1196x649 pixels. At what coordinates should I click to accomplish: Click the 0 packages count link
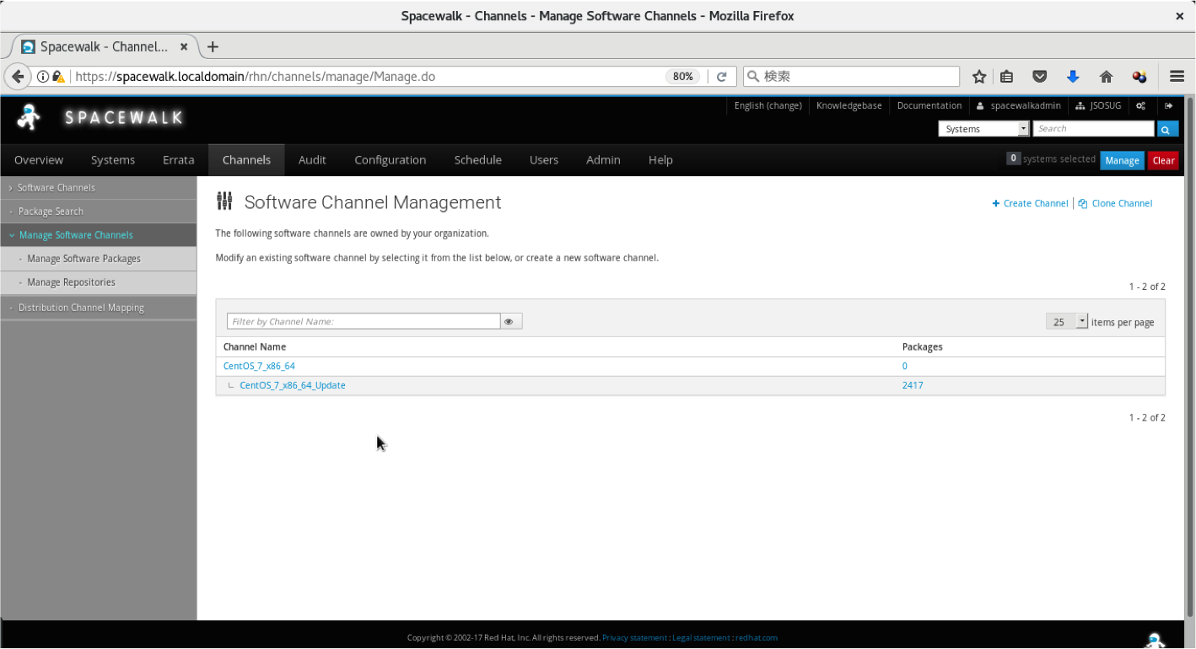[905, 366]
